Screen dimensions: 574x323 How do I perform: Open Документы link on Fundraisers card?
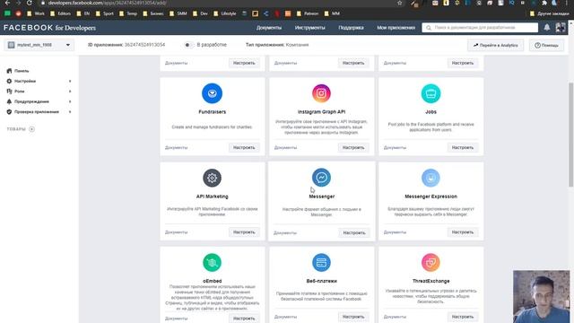click(x=176, y=147)
